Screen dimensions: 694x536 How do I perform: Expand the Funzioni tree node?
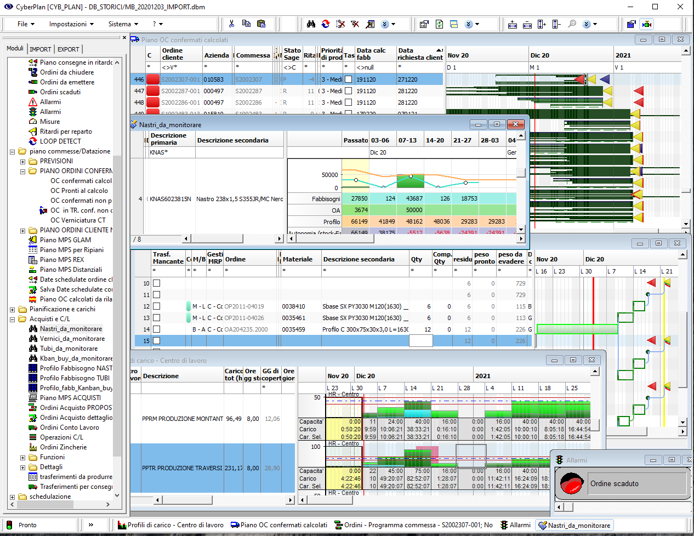point(22,458)
